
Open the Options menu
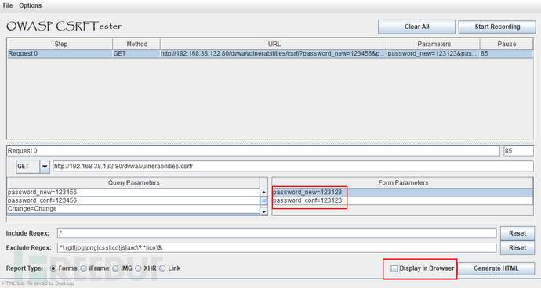[30, 5]
